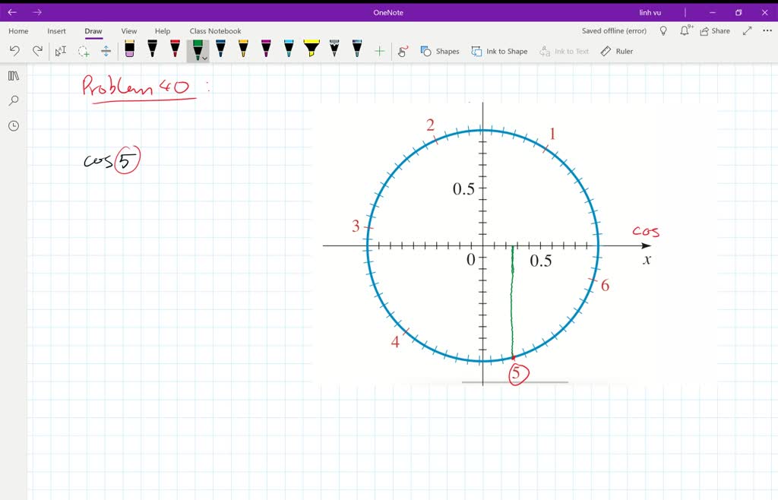Pick the magenta pen
Viewport: 778px width, 500px height.
[x=266, y=49]
